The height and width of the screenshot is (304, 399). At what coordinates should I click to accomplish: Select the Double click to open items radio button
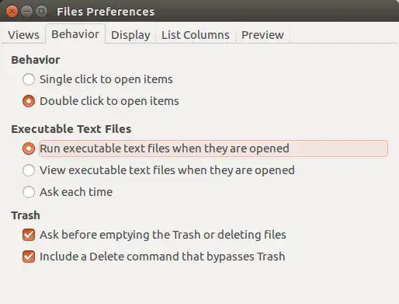(x=29, y=101)
